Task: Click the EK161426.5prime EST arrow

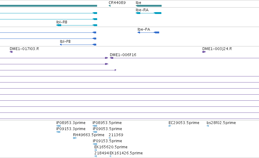Action: coord(110,156)
